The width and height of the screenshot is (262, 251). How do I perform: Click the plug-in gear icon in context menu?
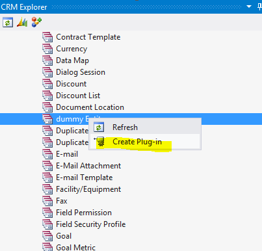(x=99, y=142)
